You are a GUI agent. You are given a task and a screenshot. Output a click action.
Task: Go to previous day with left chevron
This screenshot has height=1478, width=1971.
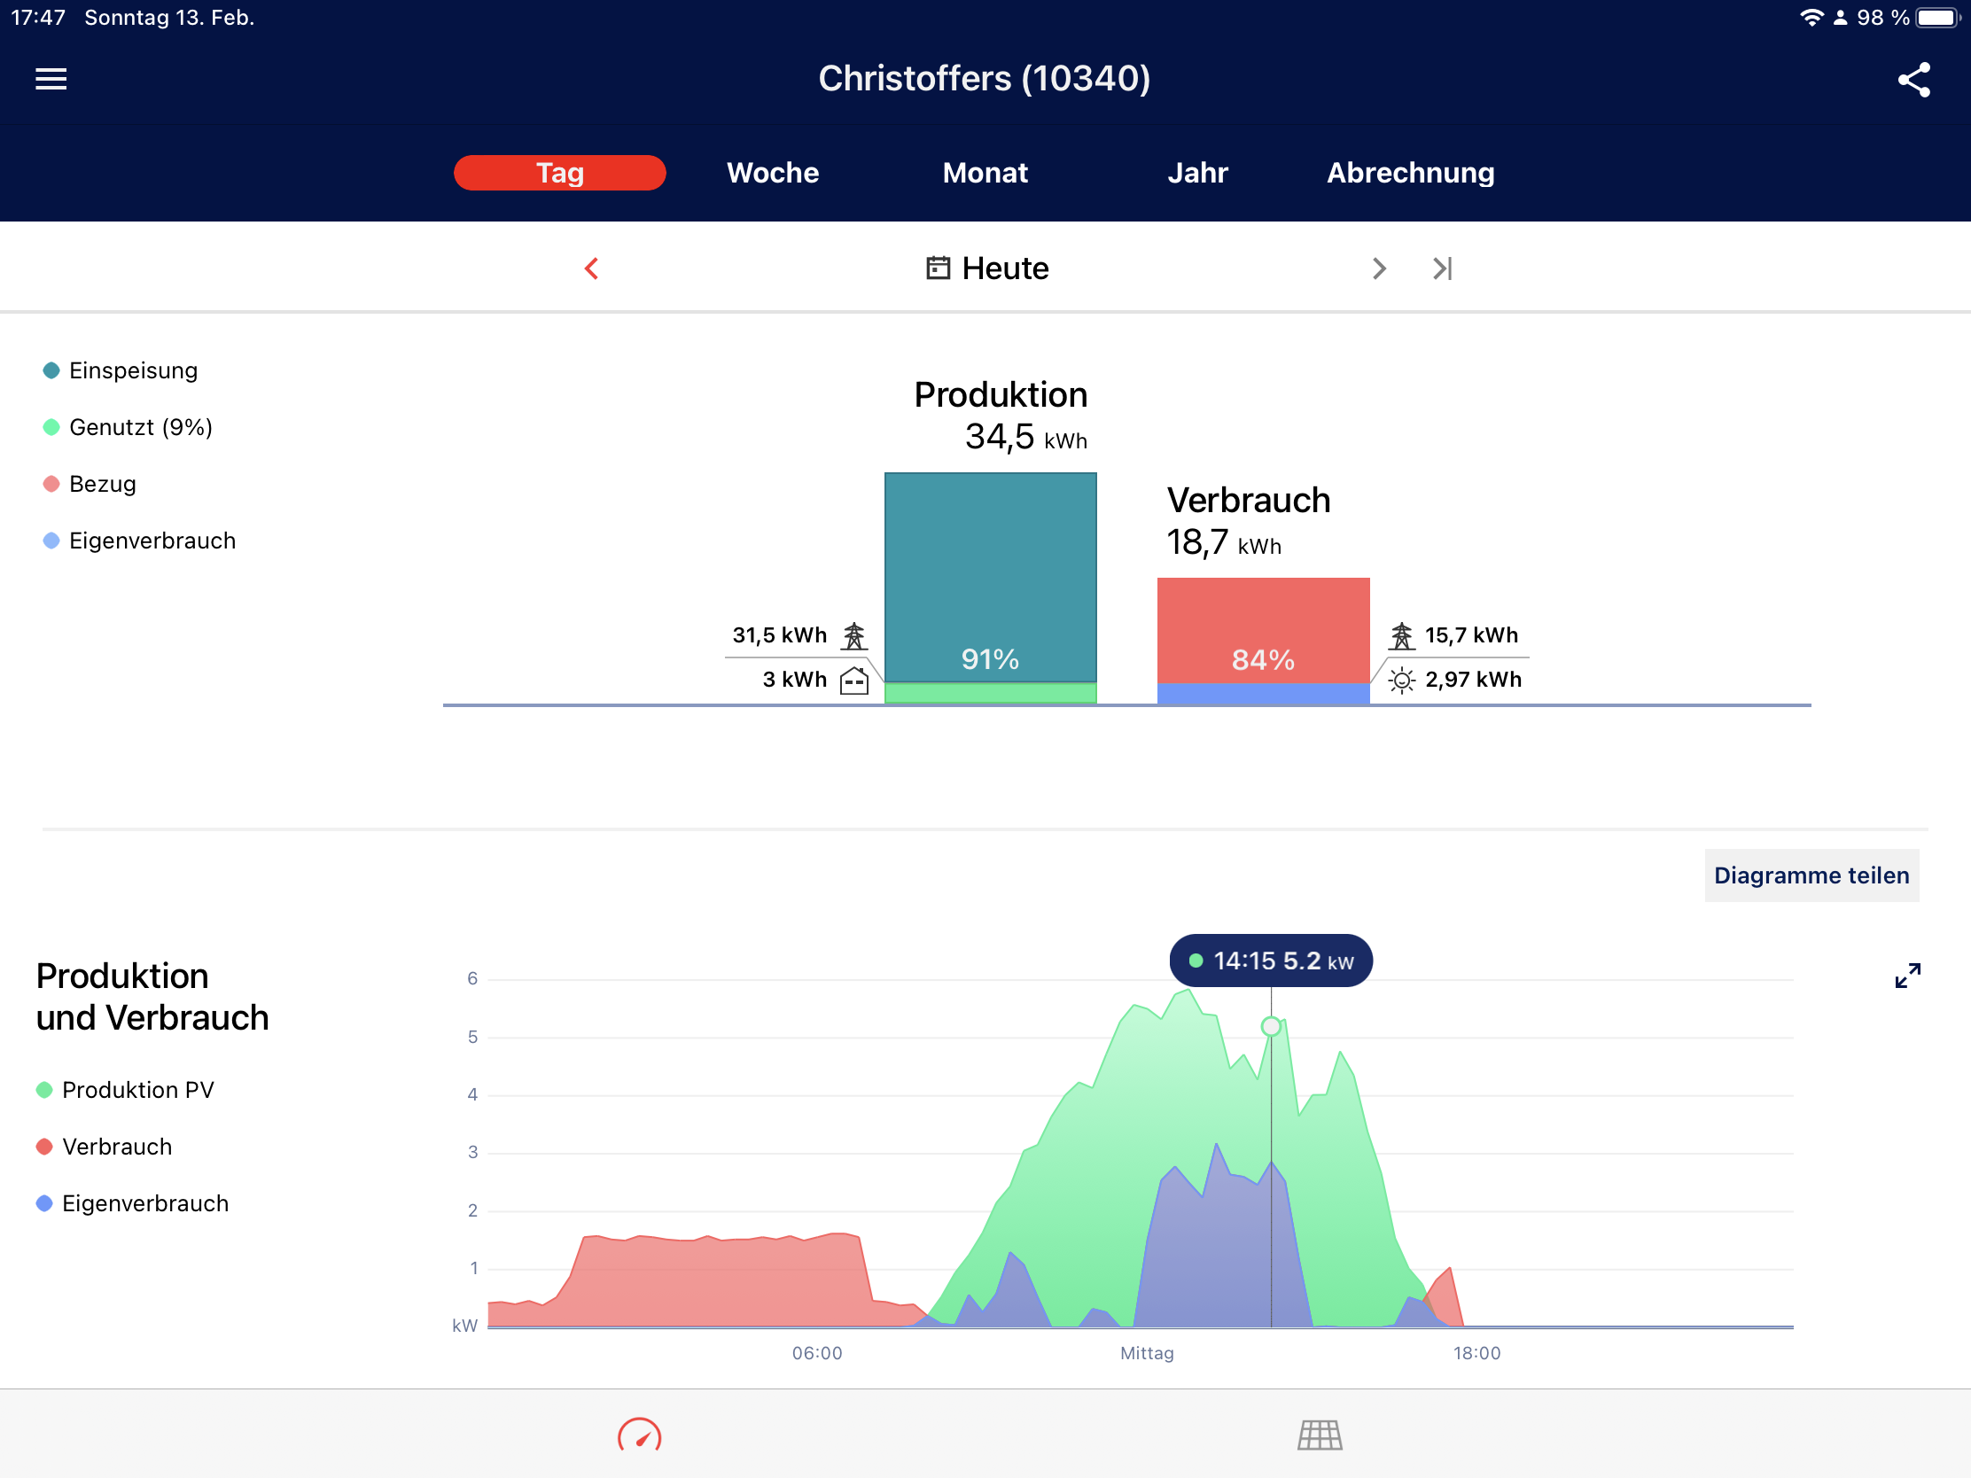pyautogui.click(x=592, y=268)
